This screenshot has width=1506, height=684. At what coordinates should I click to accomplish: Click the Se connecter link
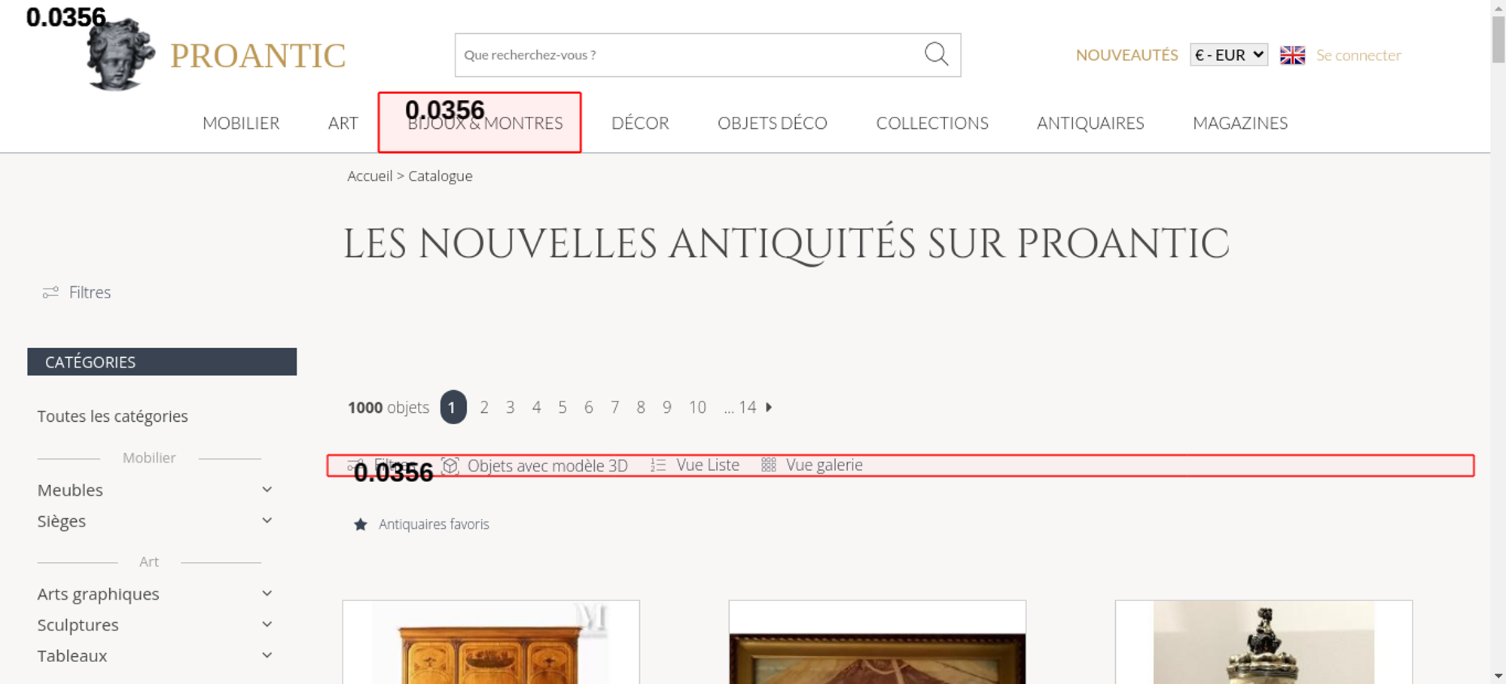(1358, 55)
